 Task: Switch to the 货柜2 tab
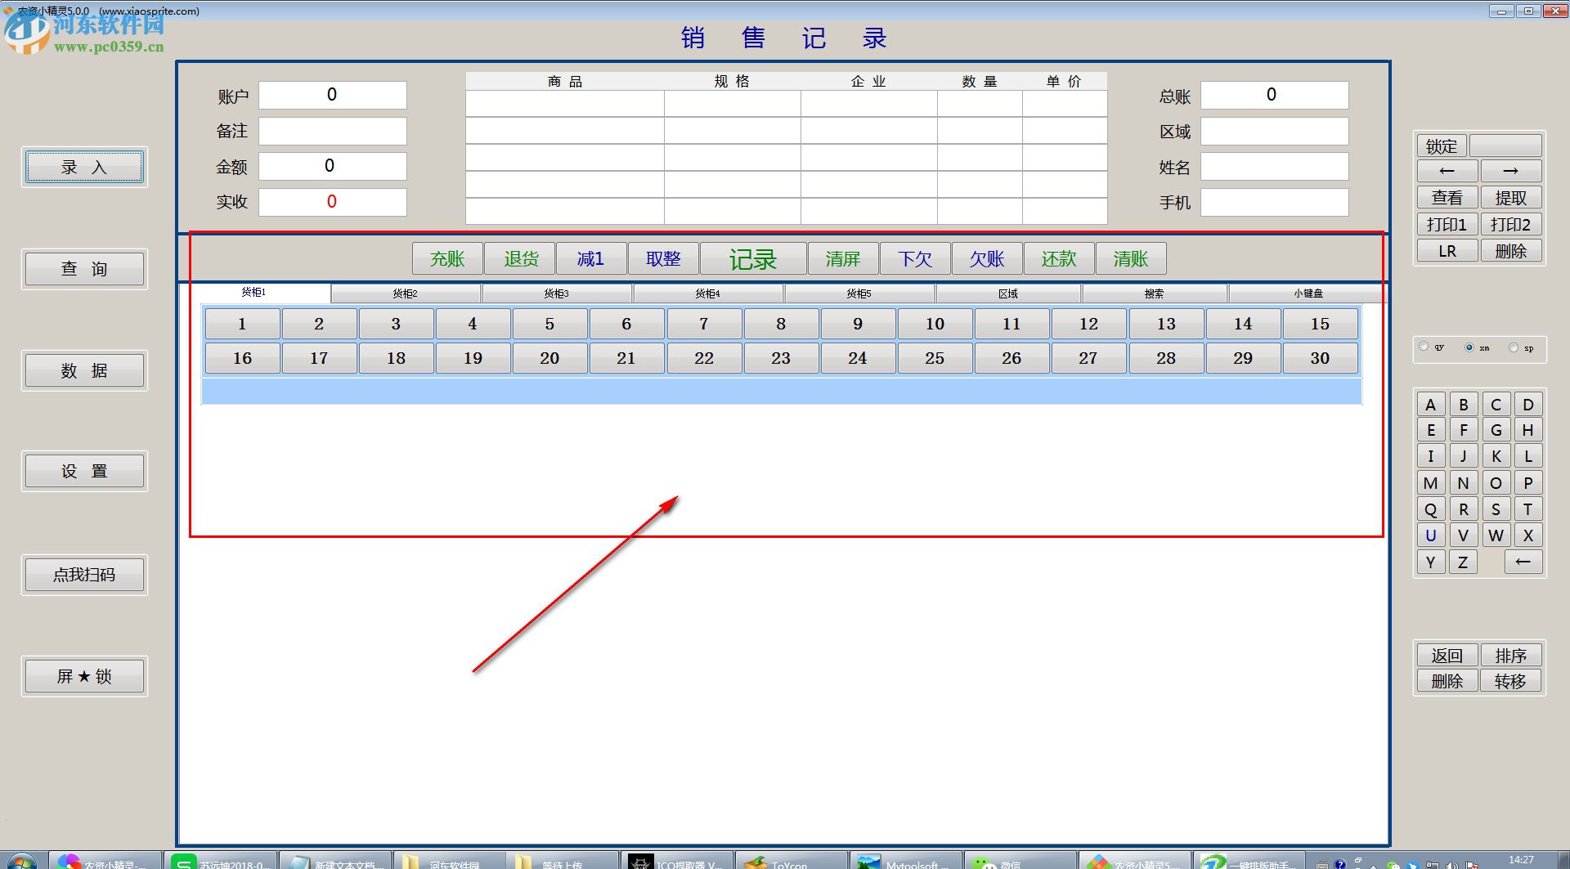(406, 293)
